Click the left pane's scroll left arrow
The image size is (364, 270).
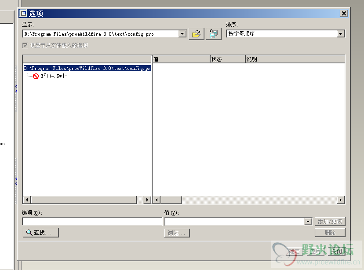coord(27,200)
